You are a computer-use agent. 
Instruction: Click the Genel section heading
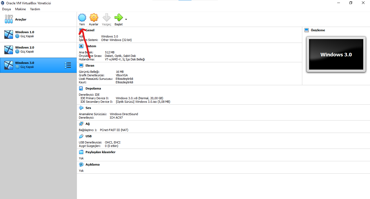(x=90, y=30)
